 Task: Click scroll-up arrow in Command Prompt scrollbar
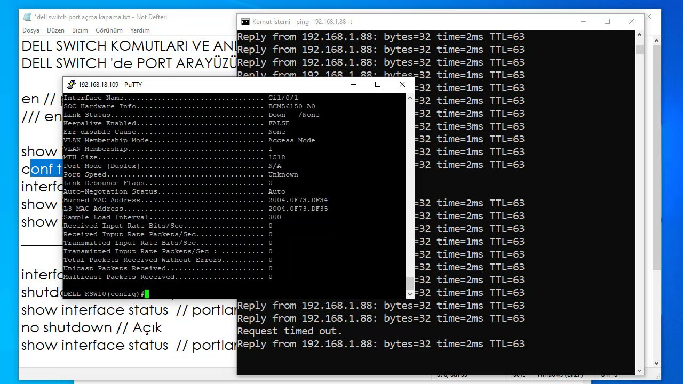639,35
